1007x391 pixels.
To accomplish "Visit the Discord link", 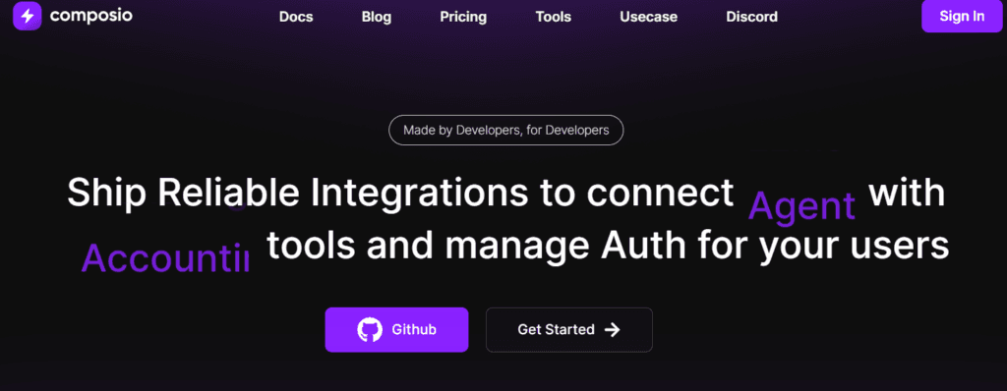I will pyautogui.click(x=752, y=17).
